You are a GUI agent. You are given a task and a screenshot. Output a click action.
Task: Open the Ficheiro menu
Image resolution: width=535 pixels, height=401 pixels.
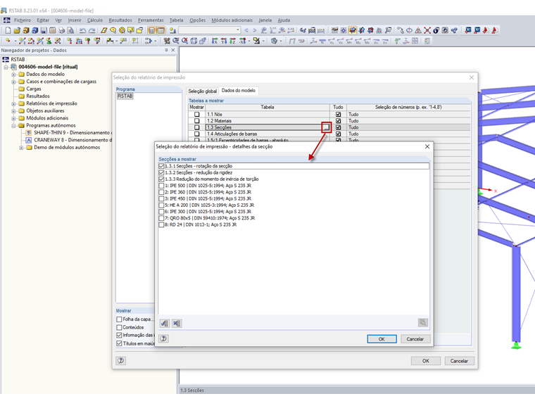[x=23, y=20]
